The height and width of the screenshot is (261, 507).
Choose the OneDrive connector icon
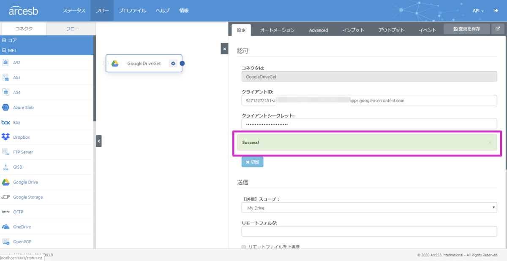(x=6, y=227)
